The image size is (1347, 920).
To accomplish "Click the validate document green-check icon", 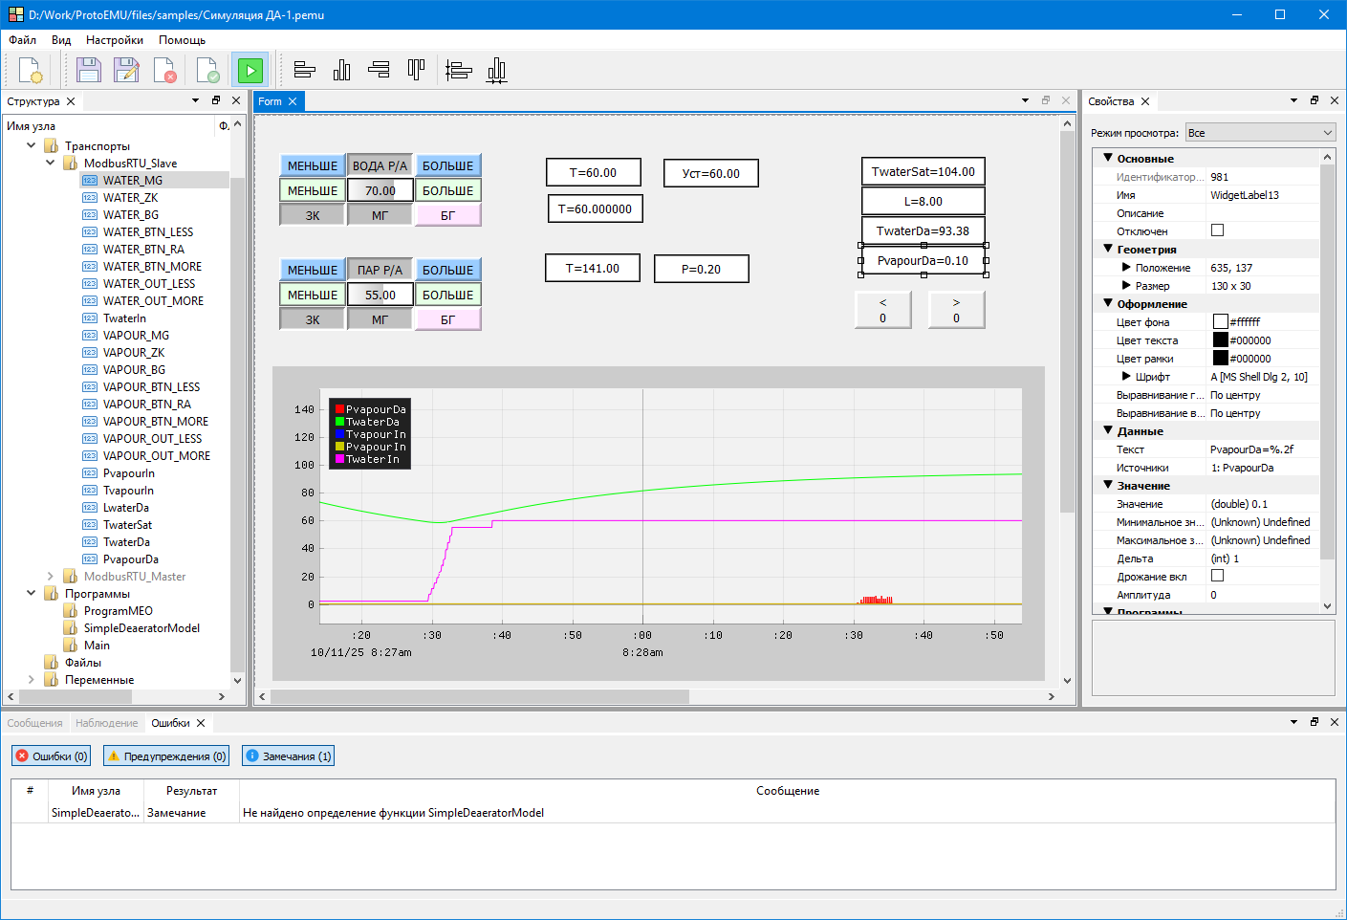I will pos(207,71).
